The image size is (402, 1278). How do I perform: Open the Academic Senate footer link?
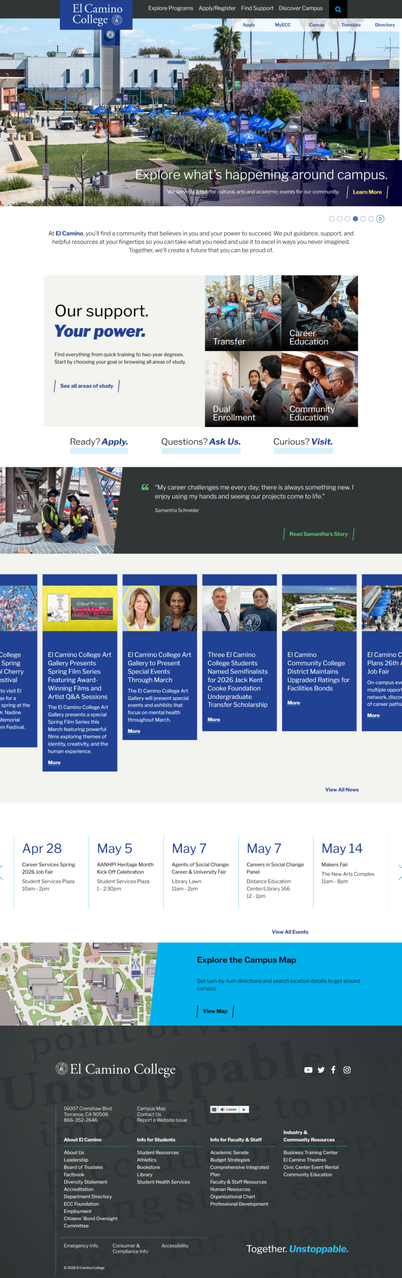pyautogui.click(x=229, y=1153)
